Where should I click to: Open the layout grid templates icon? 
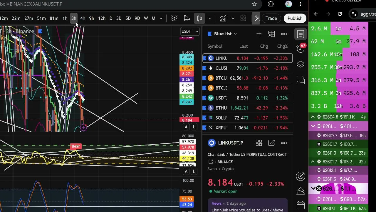(244, 19)
